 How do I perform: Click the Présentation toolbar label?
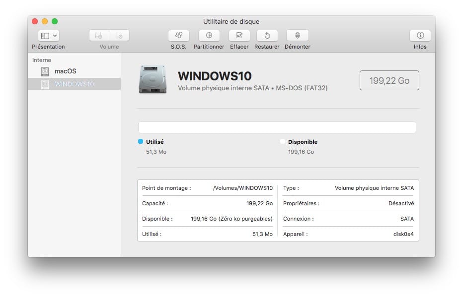pos(48,47)
